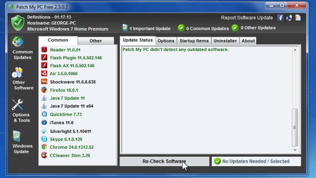Click Definitions - 01.17.13 text
316x178 pixels.
pos(49,17)
